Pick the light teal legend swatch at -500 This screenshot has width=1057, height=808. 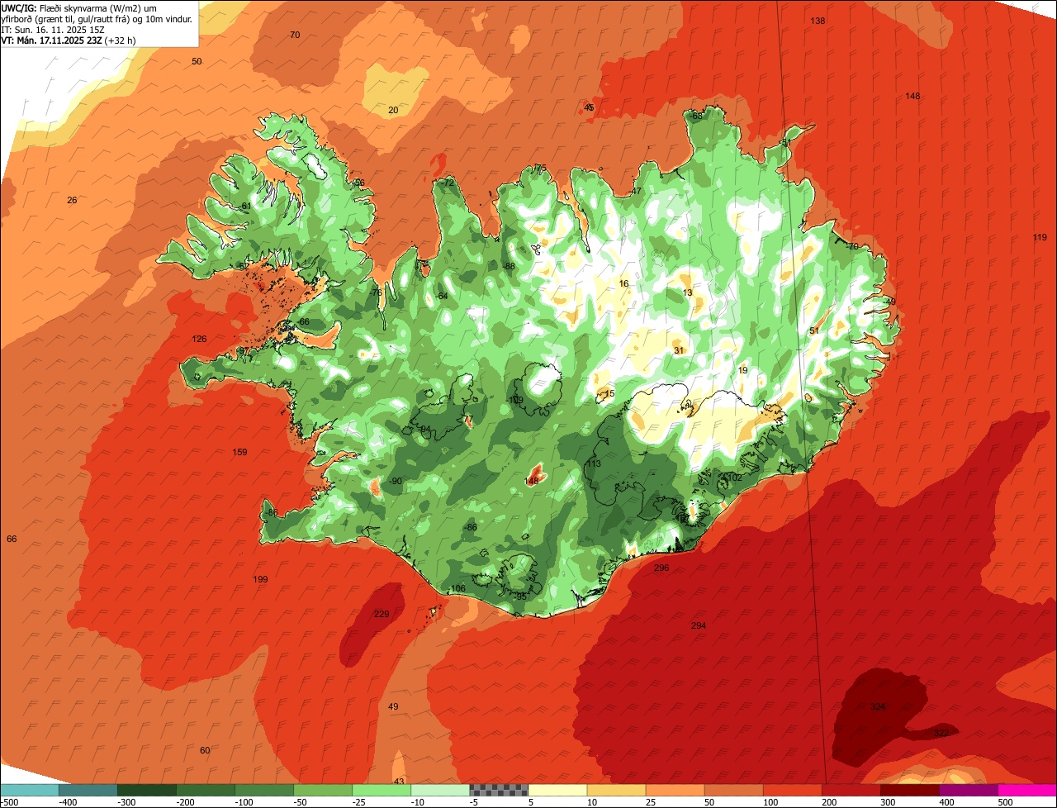29,790
